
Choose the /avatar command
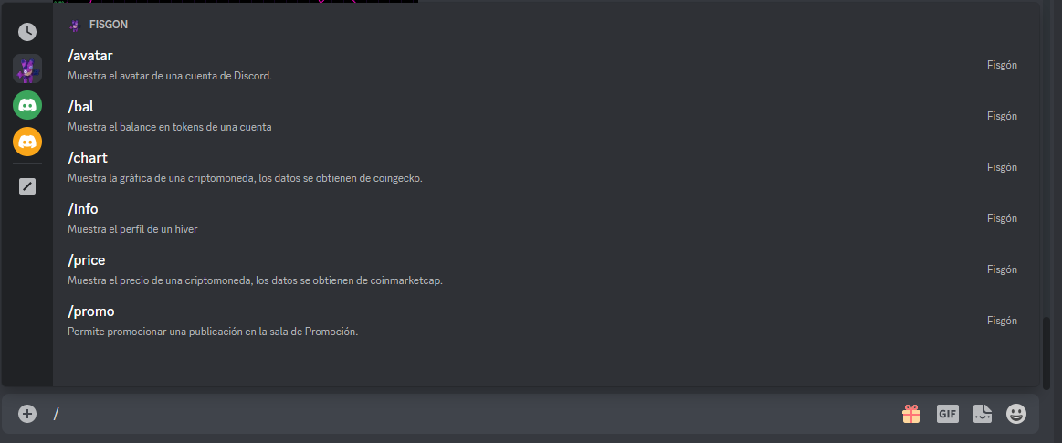point(546,64)
